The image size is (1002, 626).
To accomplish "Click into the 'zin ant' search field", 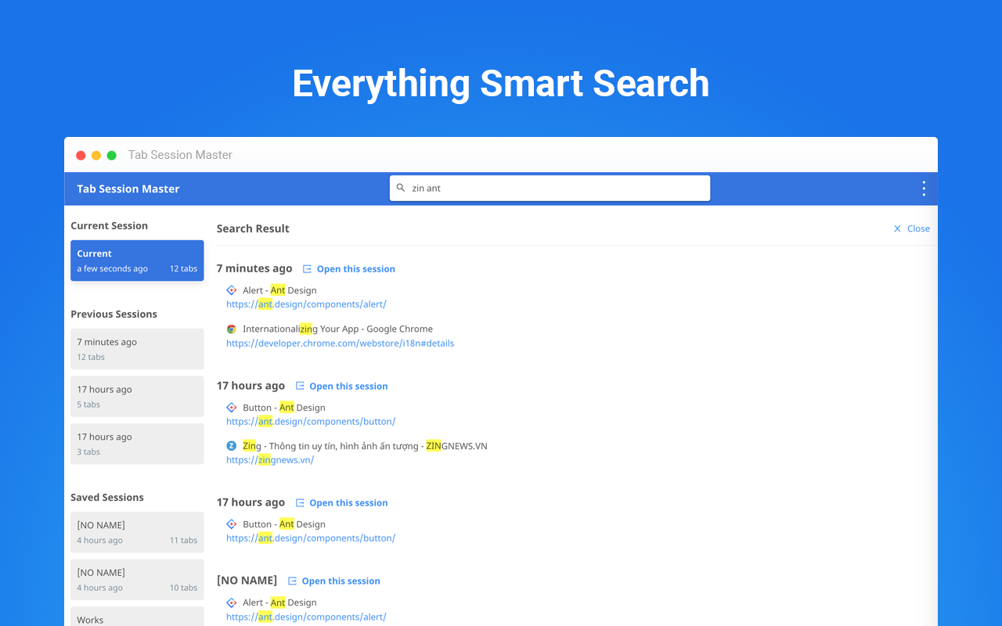I will pos(550,188).
